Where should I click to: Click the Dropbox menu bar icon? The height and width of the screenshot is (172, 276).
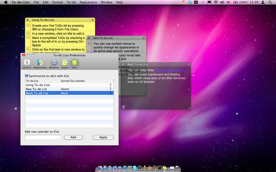click(x=190, y=2)
